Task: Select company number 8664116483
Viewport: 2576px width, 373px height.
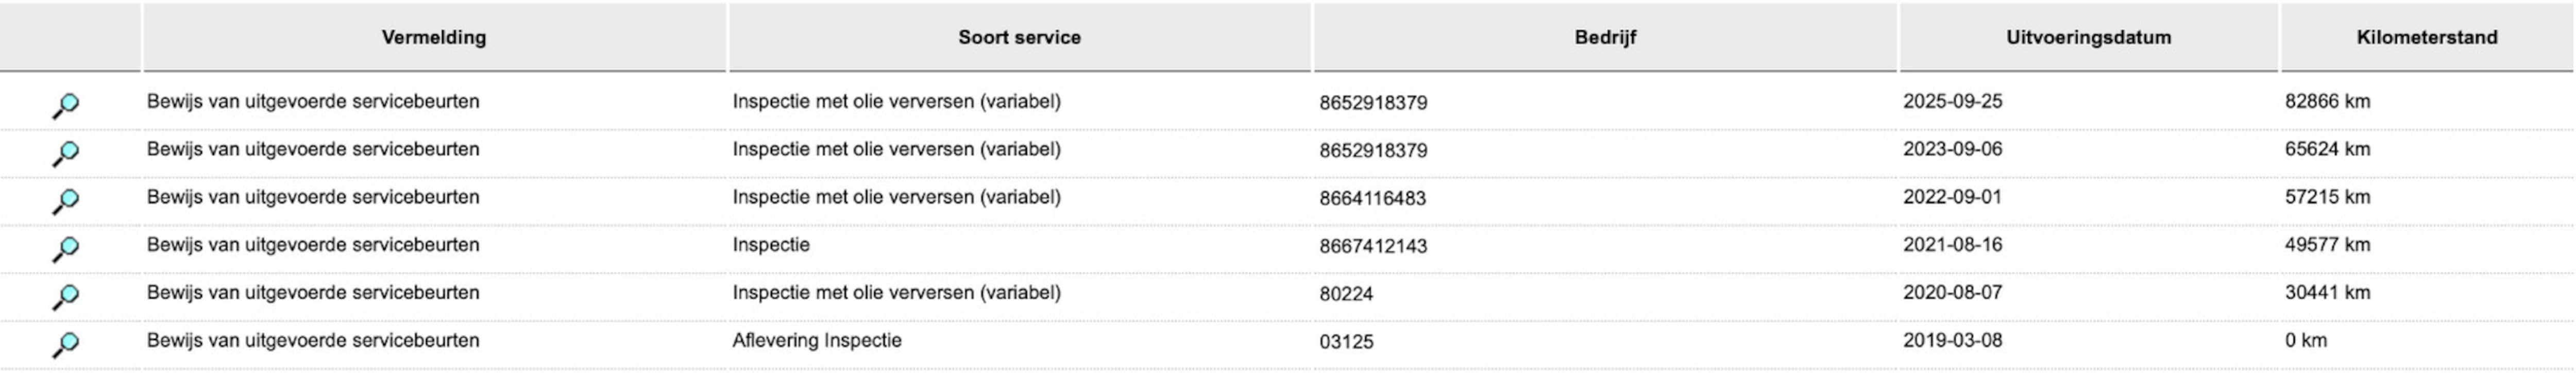Action: [1372, 198]
